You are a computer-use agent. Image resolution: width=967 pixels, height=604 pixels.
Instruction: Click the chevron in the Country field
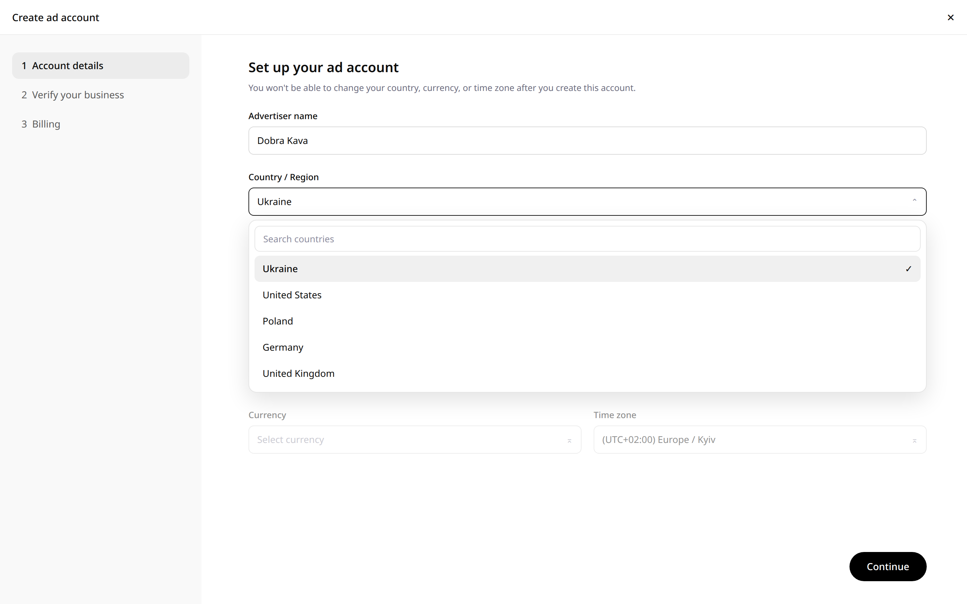point(914,201)
